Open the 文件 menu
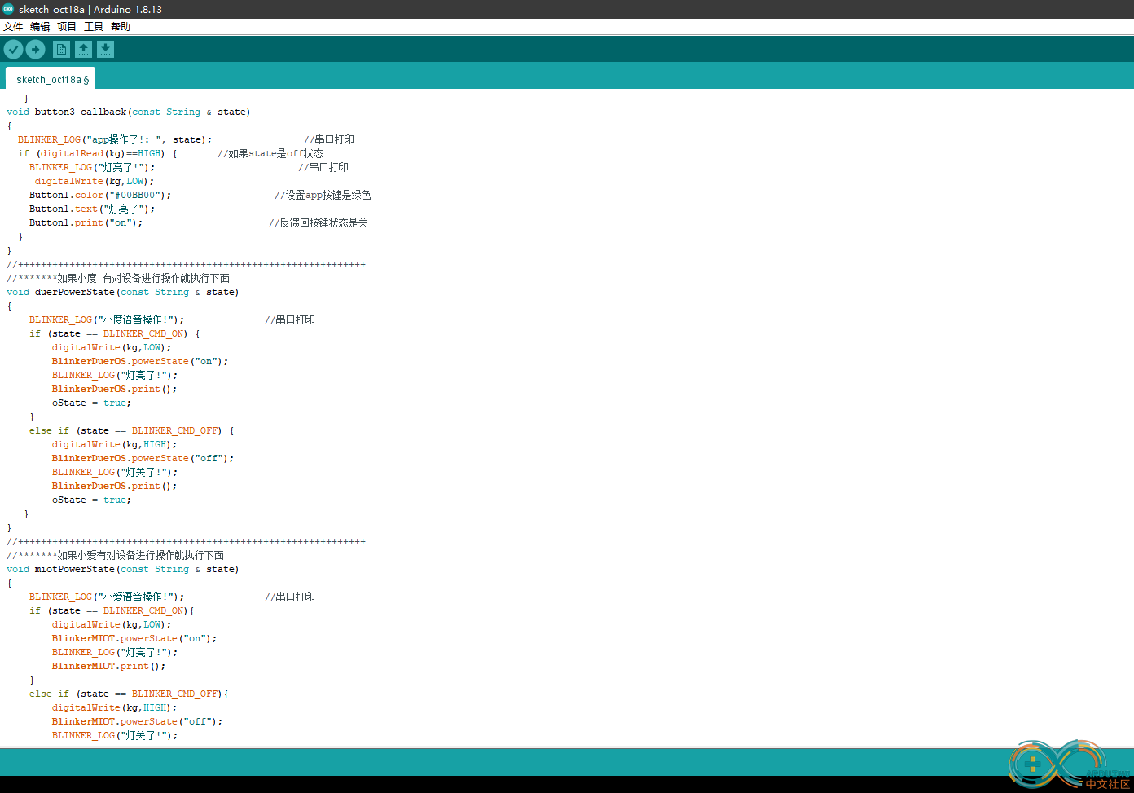Screen dimensions: 1134x793 click(13, 27)
